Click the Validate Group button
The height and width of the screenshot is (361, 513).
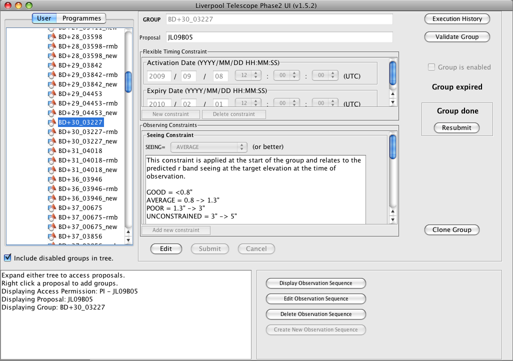click(x=457, y=37)
